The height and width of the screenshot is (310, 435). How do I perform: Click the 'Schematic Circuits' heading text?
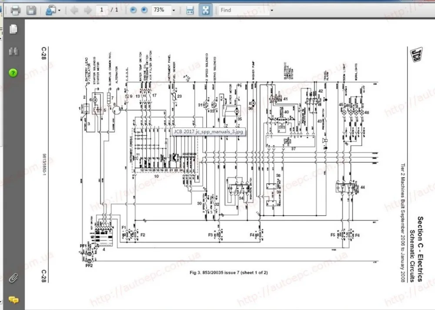pos(413,256)
